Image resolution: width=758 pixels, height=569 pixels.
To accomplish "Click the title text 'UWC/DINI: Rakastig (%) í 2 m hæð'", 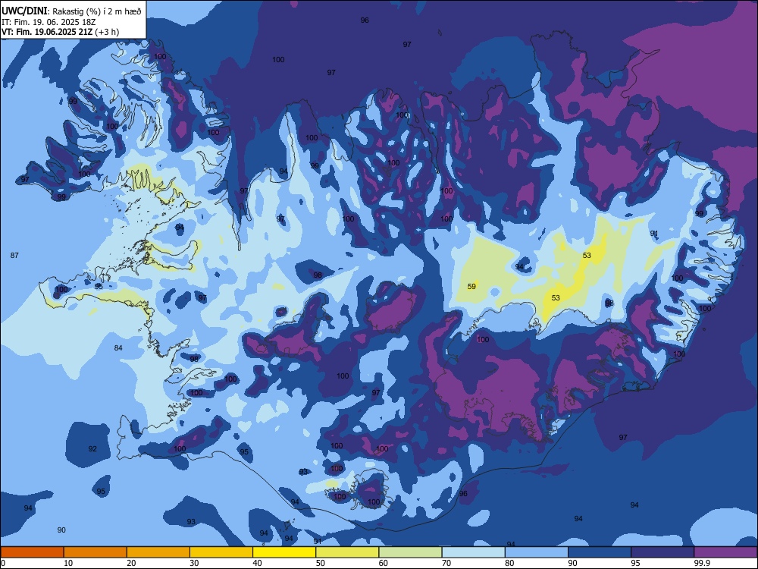I will pyautogui.click(x=71, y=11).
